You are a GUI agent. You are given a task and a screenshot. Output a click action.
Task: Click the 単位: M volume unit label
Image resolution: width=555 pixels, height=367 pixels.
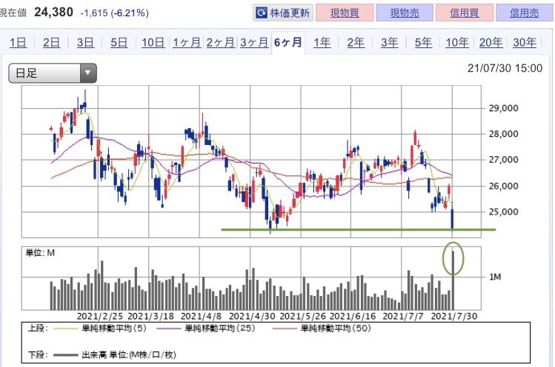40,253
